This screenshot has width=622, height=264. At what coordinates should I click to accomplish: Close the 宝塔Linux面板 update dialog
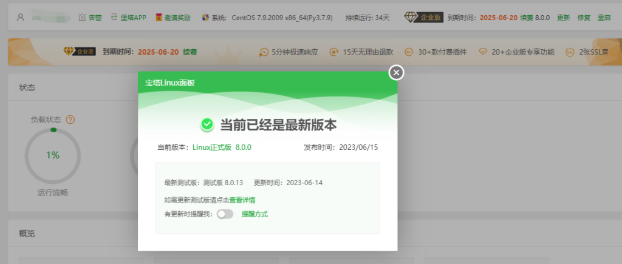[x=396, y=73]
